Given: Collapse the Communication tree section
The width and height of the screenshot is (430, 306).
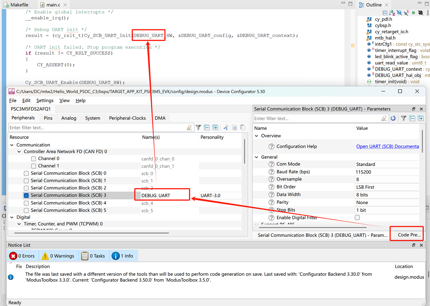Looking at the screenshot, I should coord(12,145).
